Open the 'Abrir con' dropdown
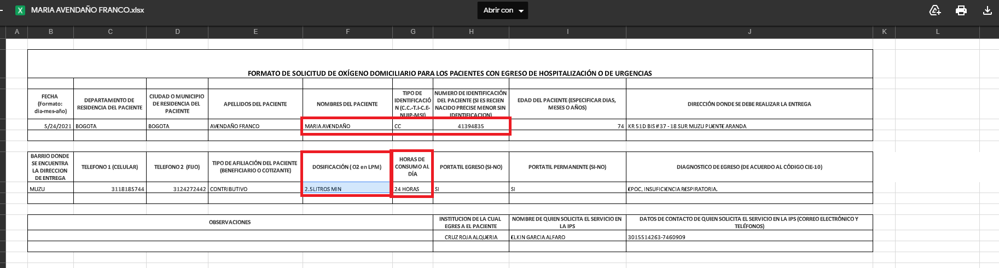The image size is (999, 268). (503, 10)
